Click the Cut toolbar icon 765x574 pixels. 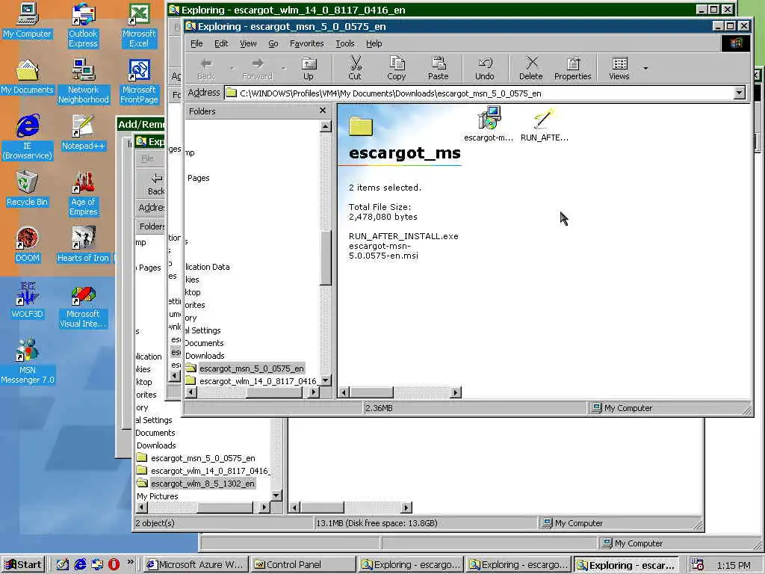coord(355,67)
